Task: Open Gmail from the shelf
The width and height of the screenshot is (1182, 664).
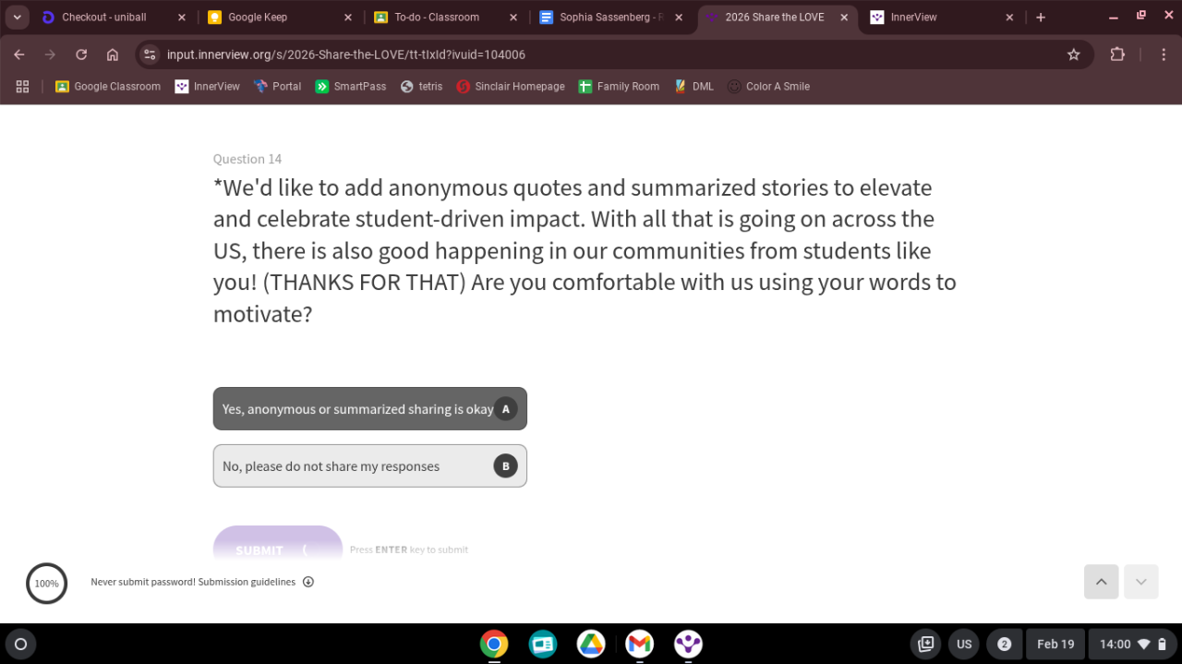Action: [639, 644]
